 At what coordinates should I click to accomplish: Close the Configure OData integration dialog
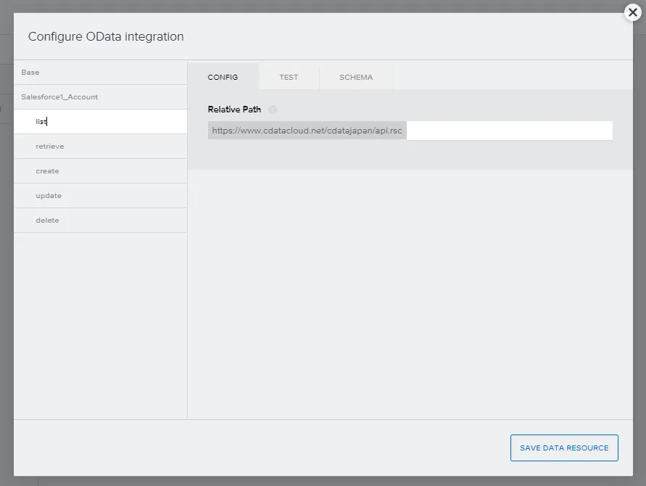tap(632, 12)
